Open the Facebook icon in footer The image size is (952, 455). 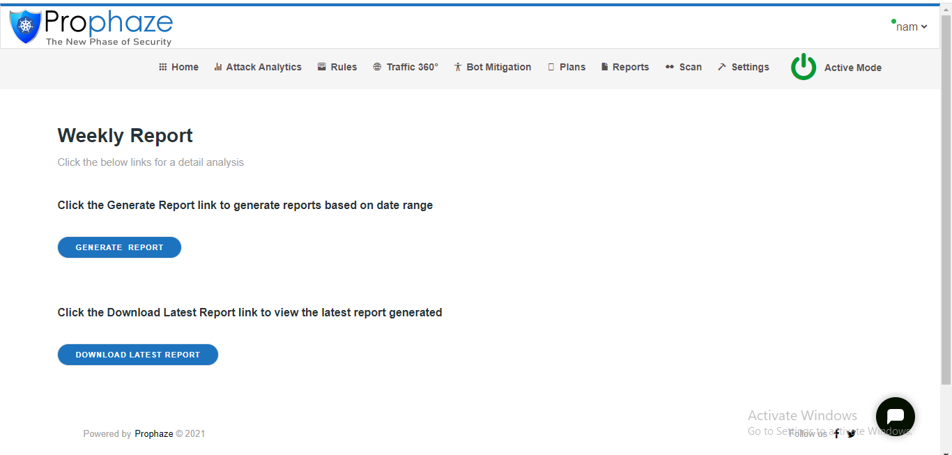pos(837,433)
